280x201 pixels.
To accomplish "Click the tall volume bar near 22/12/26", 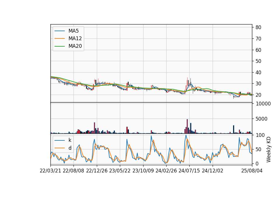I will [94, 128].
